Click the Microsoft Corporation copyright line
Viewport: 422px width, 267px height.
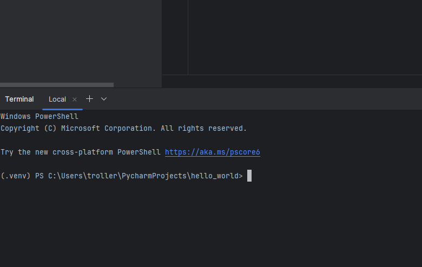tap(123, 129)
